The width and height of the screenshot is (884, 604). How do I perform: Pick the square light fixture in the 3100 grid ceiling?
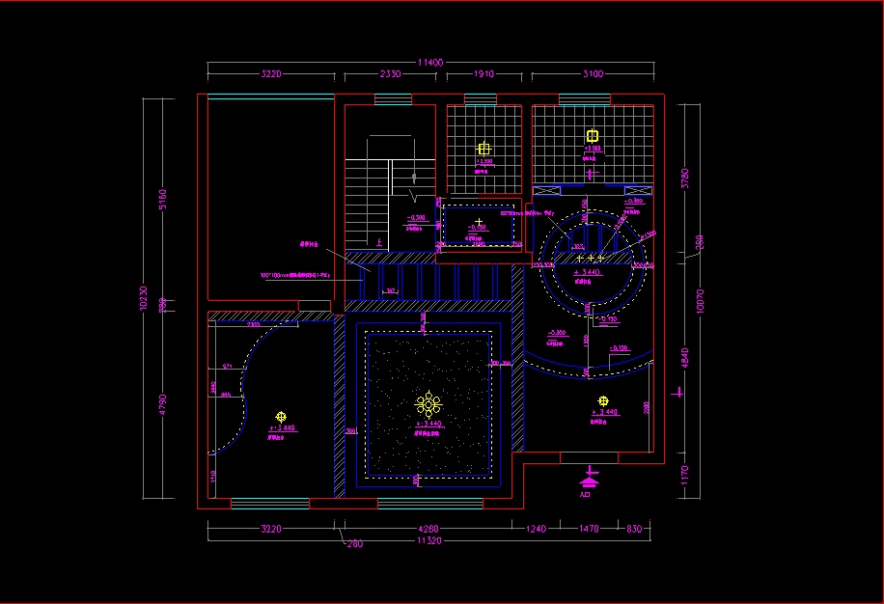click(x=592, y=136)
